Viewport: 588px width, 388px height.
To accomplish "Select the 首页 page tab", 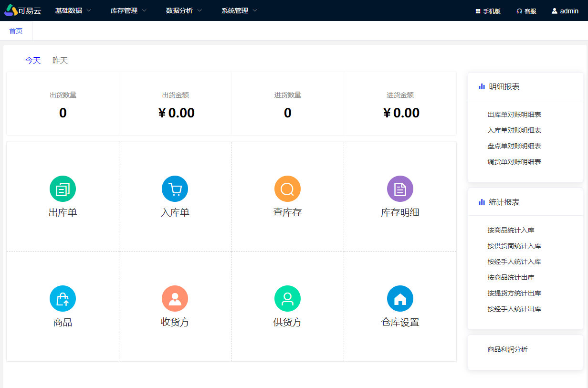I will click(x=16, y=31).
